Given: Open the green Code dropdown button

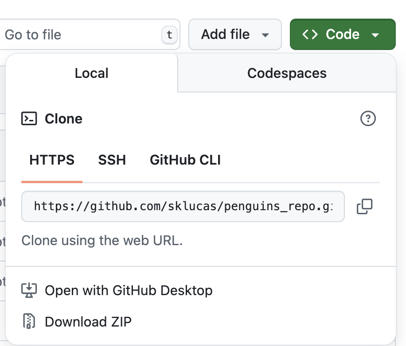Looking at the screenshot, I should [x=343, y=34].
